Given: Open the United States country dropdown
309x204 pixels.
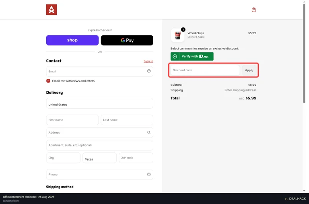Looking at the screenshot, I should tap(99, 103).
